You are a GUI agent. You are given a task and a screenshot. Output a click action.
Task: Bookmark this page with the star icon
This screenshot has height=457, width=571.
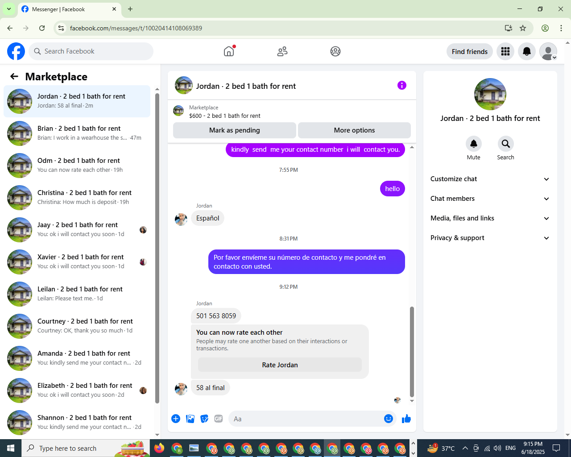(x=523, y=28)
